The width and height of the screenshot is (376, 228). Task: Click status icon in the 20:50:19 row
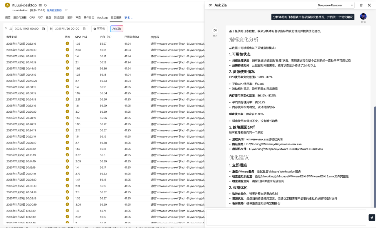tap(67, 50)
